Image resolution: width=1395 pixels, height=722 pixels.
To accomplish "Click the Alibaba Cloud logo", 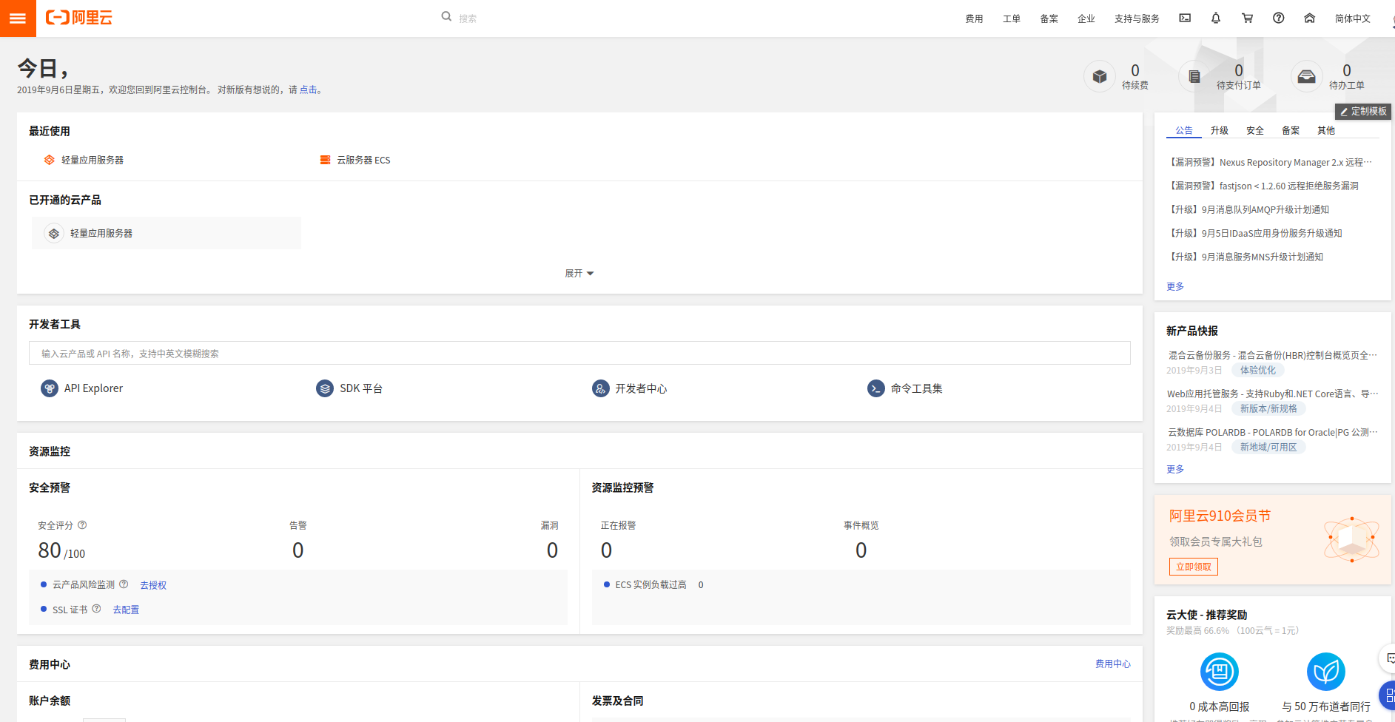I will tap(78, 18).
